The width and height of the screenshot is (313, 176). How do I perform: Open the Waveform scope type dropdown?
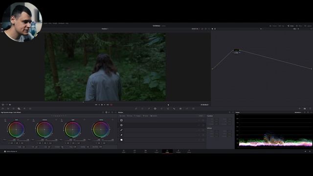click(x=298, y=112)
